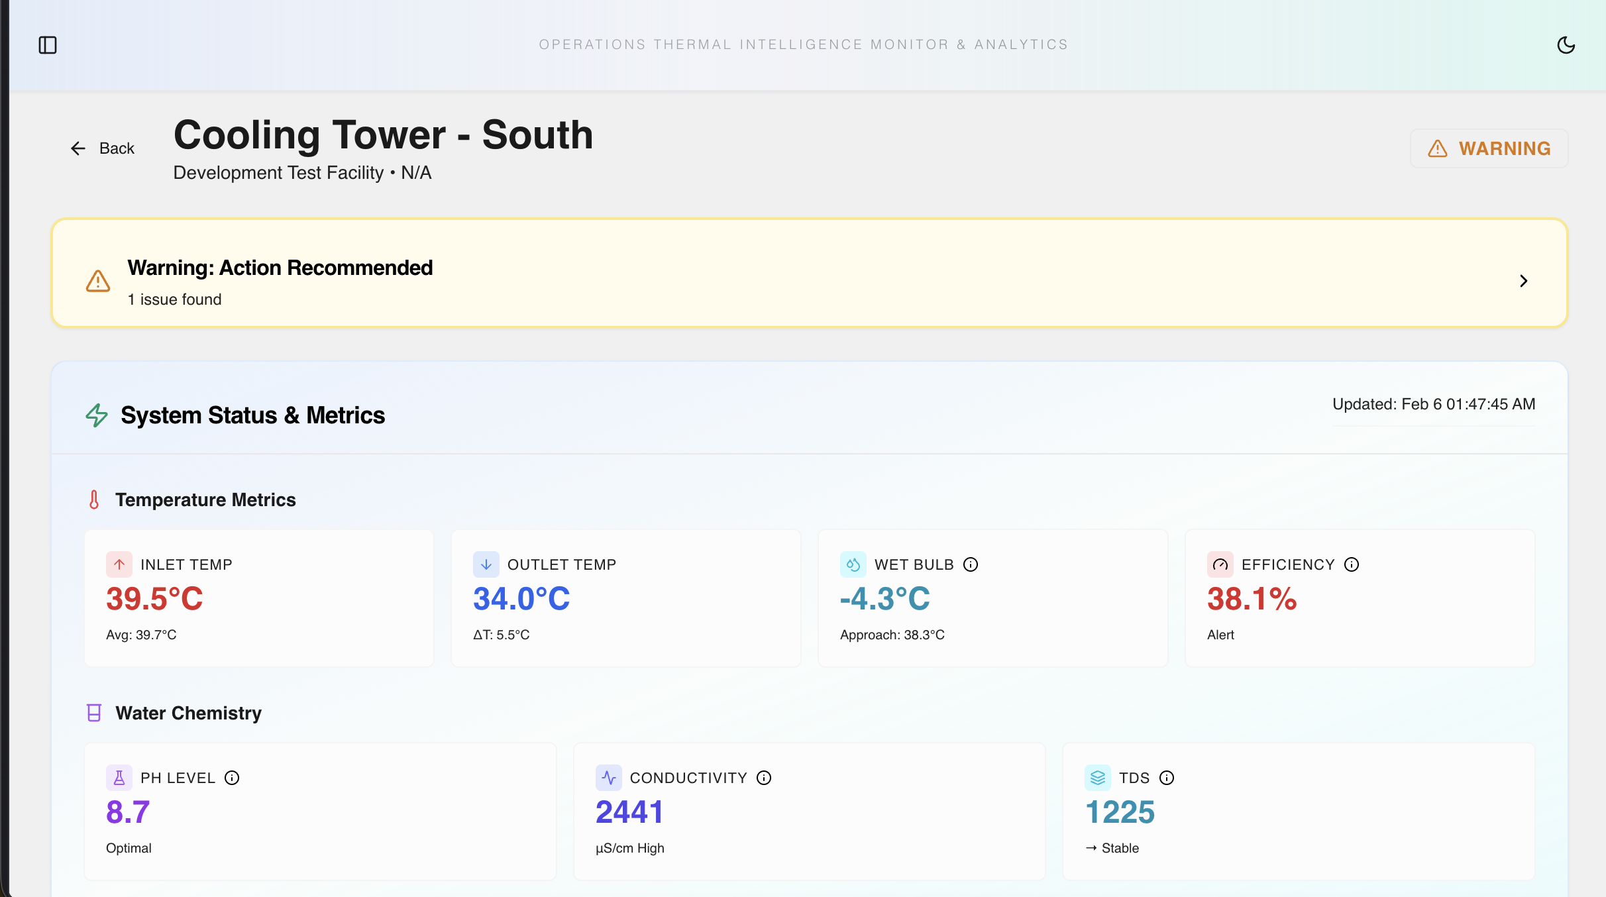Click the Conductivity pulse icon
Image resolution: width=1606 pixels, height=897 pixels.
[609, 778]
